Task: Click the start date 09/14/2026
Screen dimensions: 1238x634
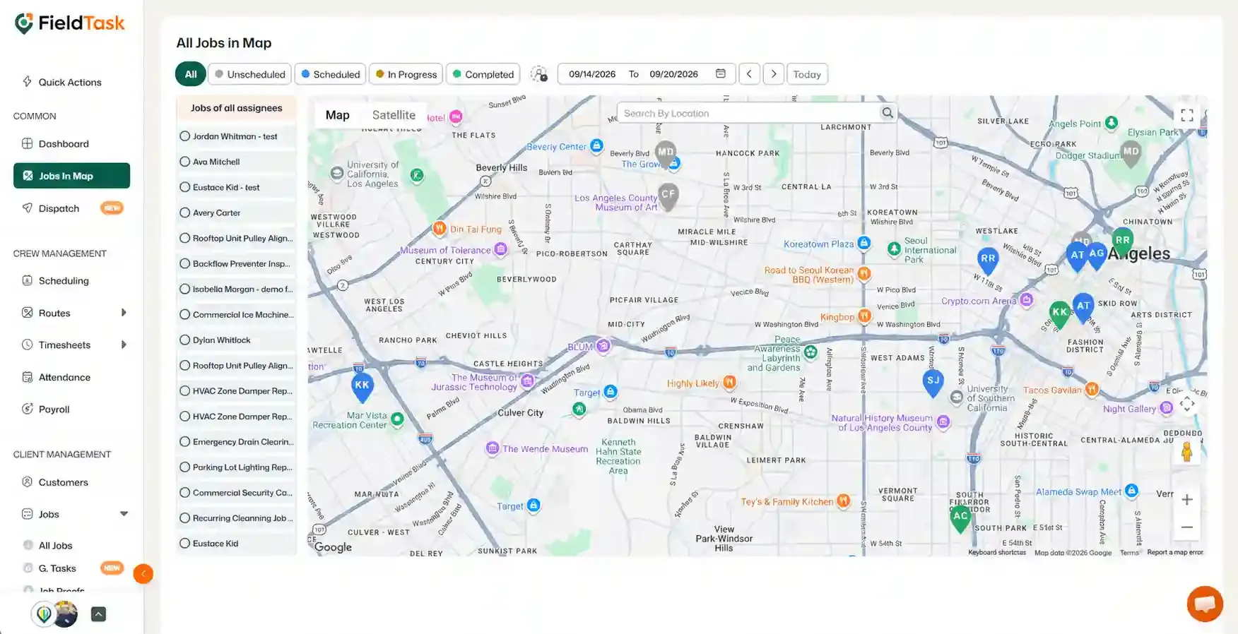Action: coord(592,74)
